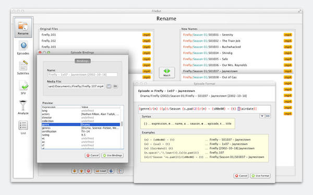Cancel the Episode Bindings dialog

click(92, 155)
